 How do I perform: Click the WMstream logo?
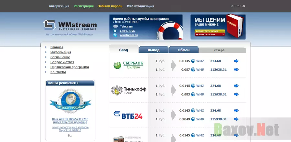(70, 25)
